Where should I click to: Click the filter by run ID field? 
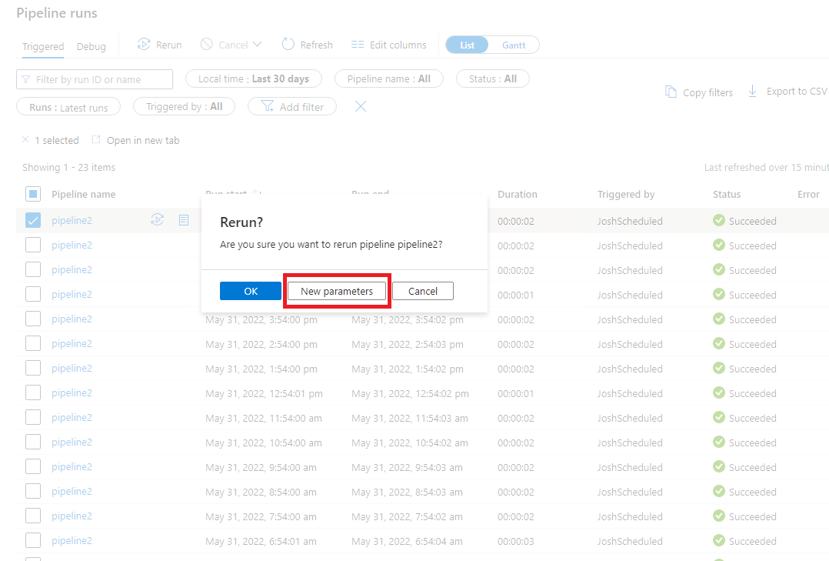click(x=94, y=78)
